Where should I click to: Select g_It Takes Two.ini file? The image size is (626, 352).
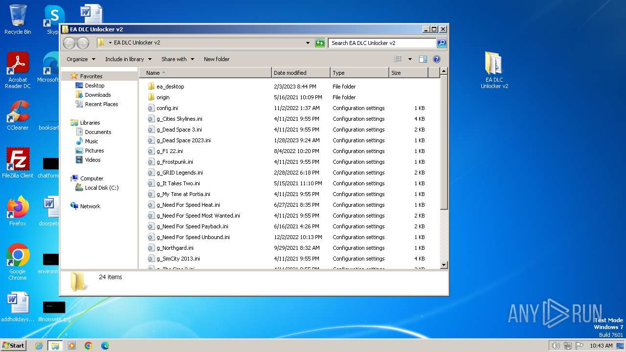coord(178,183)
